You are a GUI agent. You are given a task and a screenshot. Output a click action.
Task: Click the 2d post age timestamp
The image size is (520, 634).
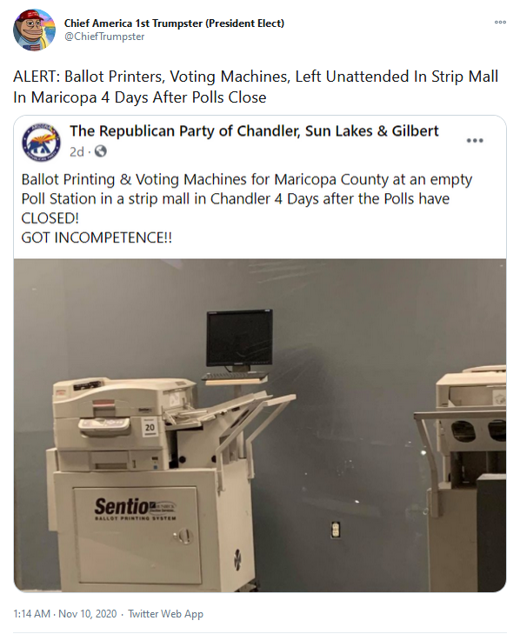tap(77, 152)
